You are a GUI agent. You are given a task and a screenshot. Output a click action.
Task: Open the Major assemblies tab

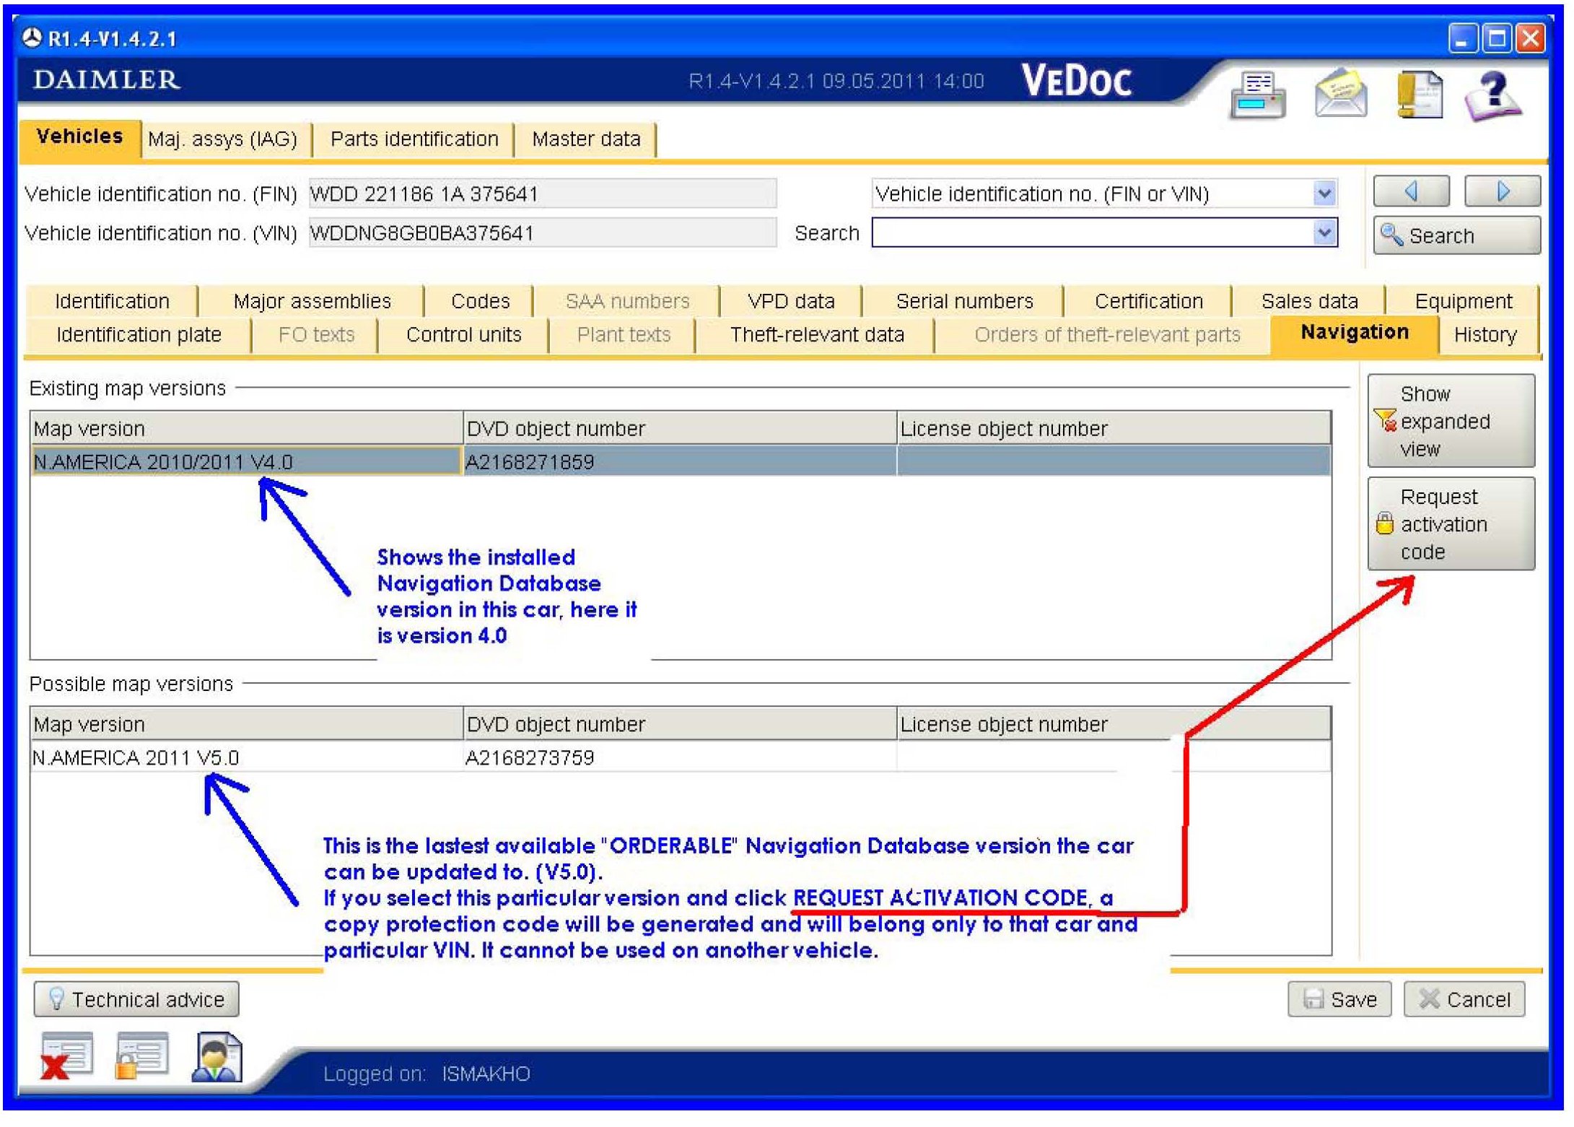click(x=312, y=301)
